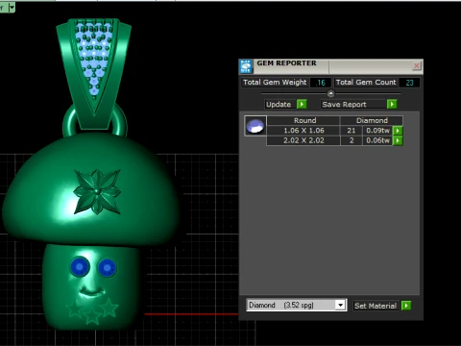461x346 pixels.
Task: Click the Diamond column header
Action: tap(372, 120)
